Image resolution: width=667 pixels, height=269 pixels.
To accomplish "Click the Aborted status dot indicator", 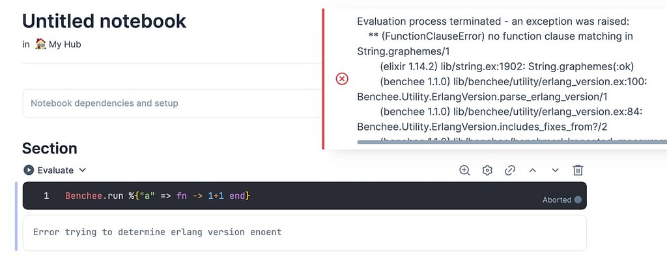I will 578,199.
